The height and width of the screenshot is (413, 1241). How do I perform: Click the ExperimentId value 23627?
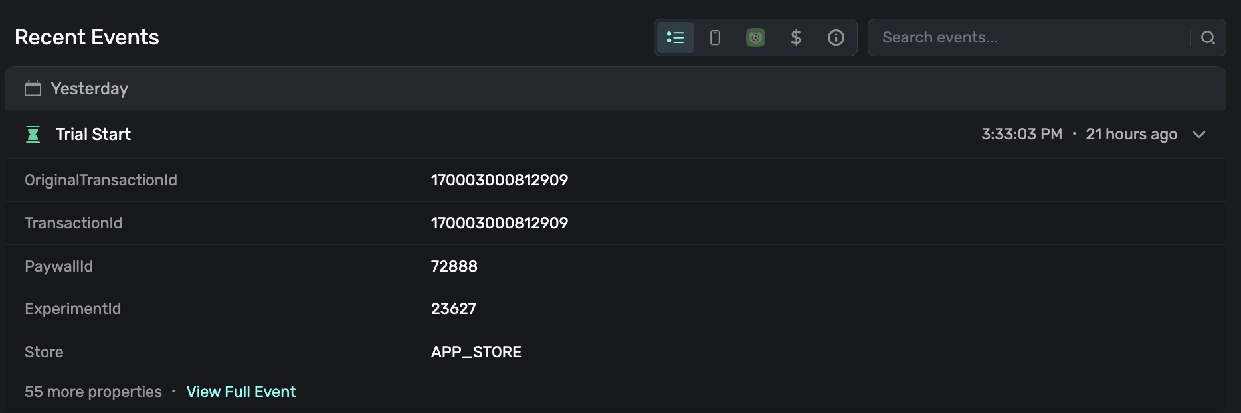(x=453, y=309)
